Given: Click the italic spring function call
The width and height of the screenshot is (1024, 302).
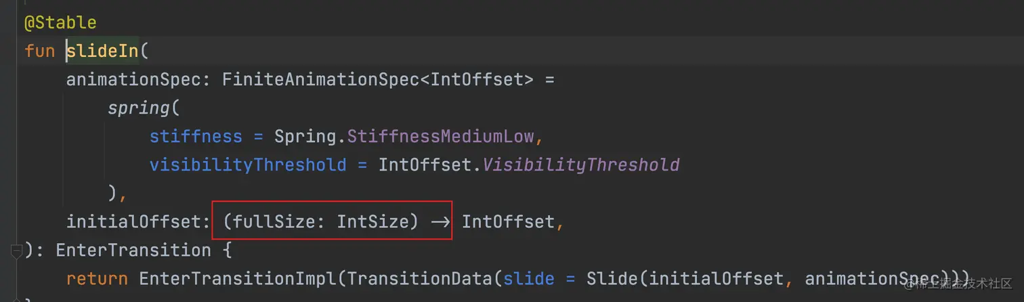Looking at the screenshot, I should coord(139,108).
